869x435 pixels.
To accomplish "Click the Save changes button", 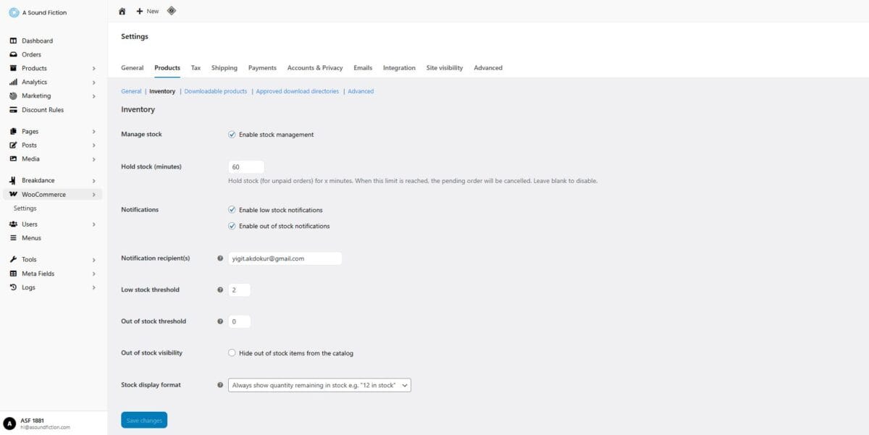I will pyautogui.click(x=143, y=419).
